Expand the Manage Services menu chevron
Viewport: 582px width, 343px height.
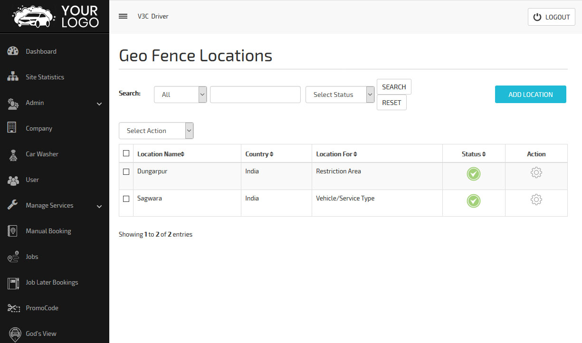click(x=99, y=206)
